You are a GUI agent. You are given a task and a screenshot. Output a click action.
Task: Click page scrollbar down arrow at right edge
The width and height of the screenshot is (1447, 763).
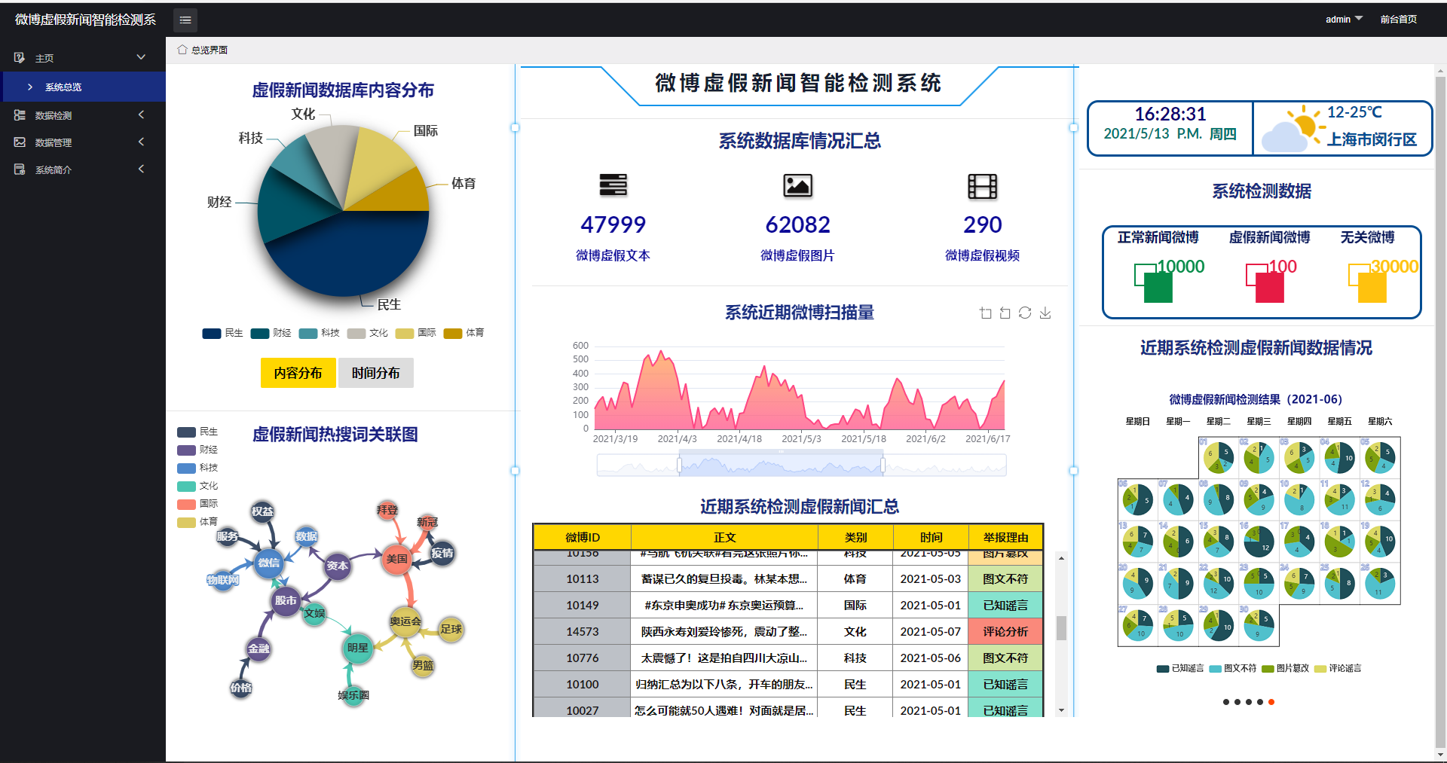(x=1440, y=755)
